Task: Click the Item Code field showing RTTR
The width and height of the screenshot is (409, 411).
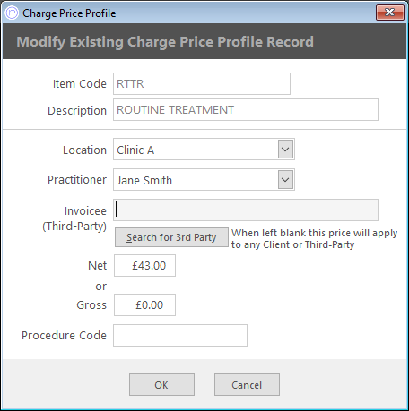Action: point(202,83)
